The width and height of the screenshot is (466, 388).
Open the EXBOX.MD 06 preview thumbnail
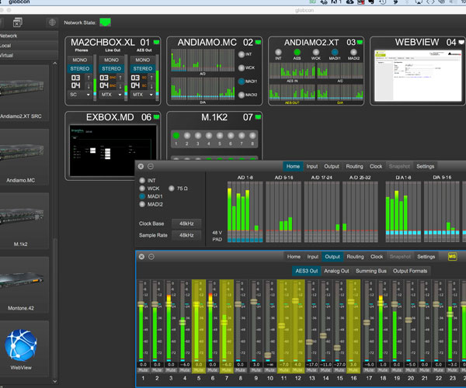(x=113, y=151)
